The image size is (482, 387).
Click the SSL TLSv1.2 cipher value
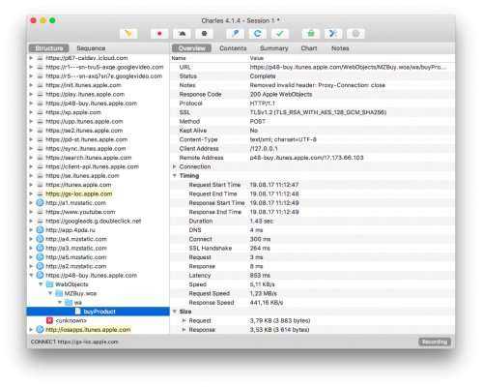coord(318,112)
